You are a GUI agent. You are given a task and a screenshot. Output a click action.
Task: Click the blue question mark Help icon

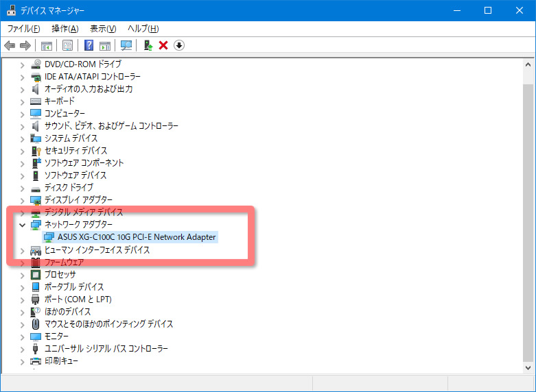(x=89, y=45)
